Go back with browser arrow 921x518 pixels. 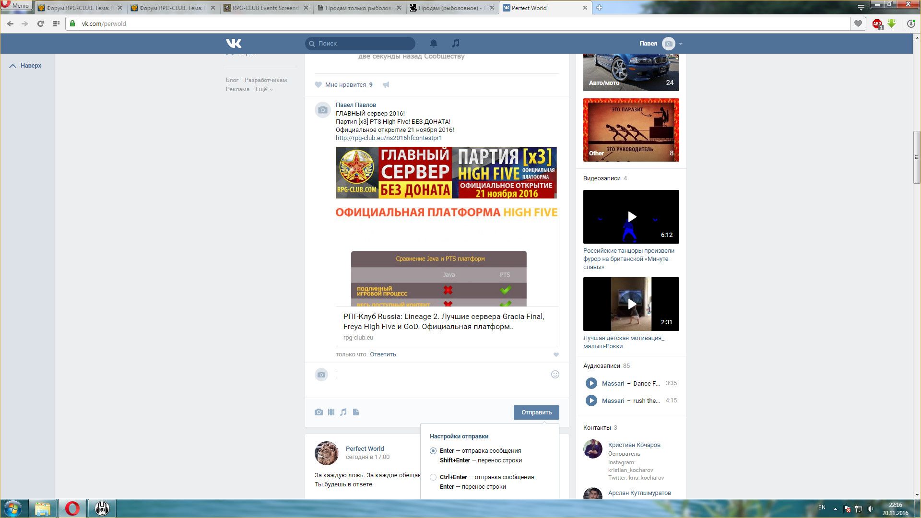(10, 24)
